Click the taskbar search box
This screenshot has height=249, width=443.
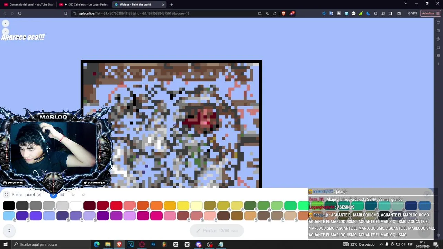click(50, 245)
